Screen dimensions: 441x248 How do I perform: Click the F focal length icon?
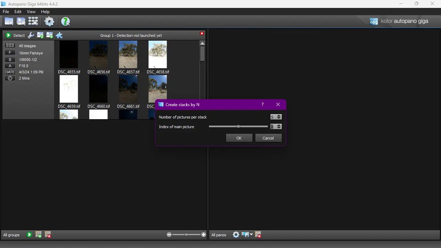click(10, 53)
